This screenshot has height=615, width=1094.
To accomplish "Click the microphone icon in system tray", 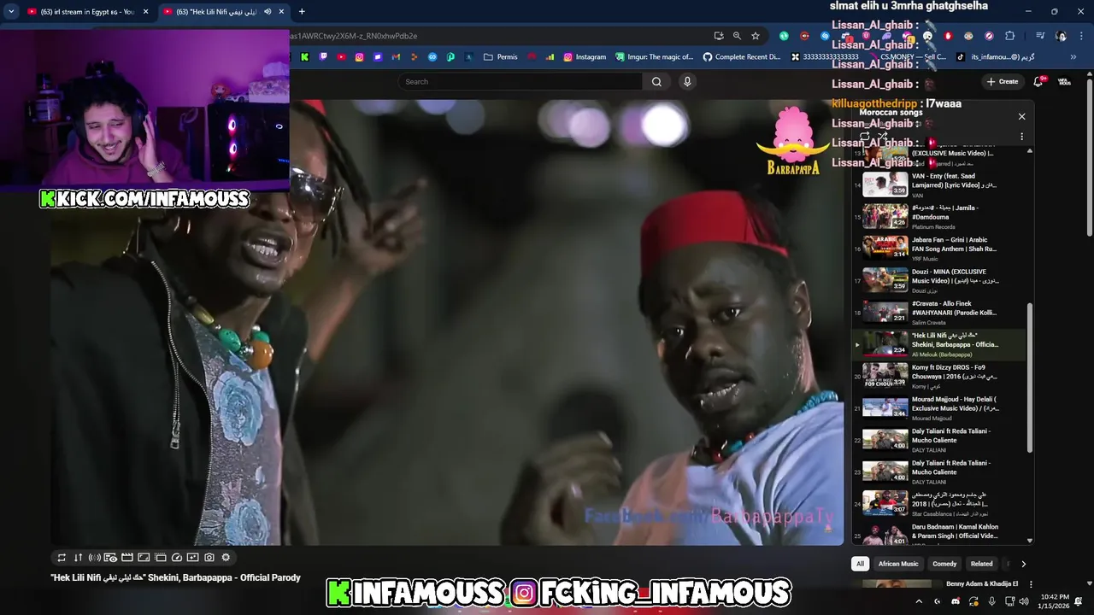I will coord(991,601).
